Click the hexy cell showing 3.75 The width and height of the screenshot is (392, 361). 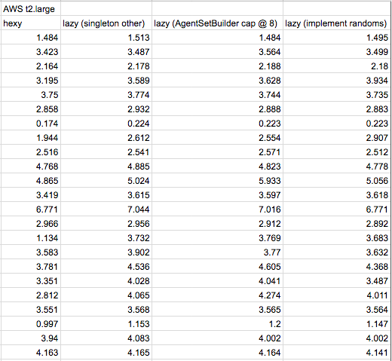pyautogui.click(x=31, y=95)
